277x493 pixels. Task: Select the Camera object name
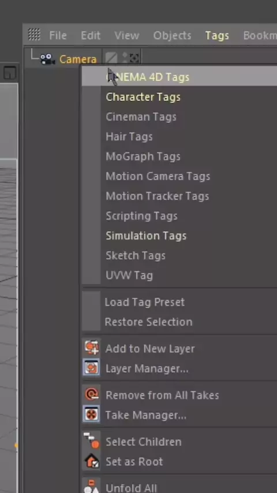tap(78, 59)
